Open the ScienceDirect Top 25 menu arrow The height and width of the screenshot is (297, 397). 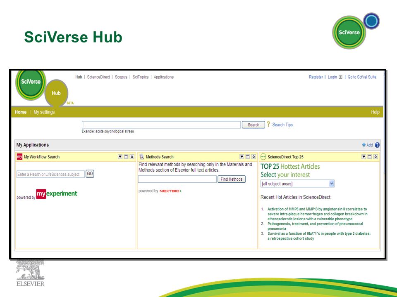(x=364, y=157)
